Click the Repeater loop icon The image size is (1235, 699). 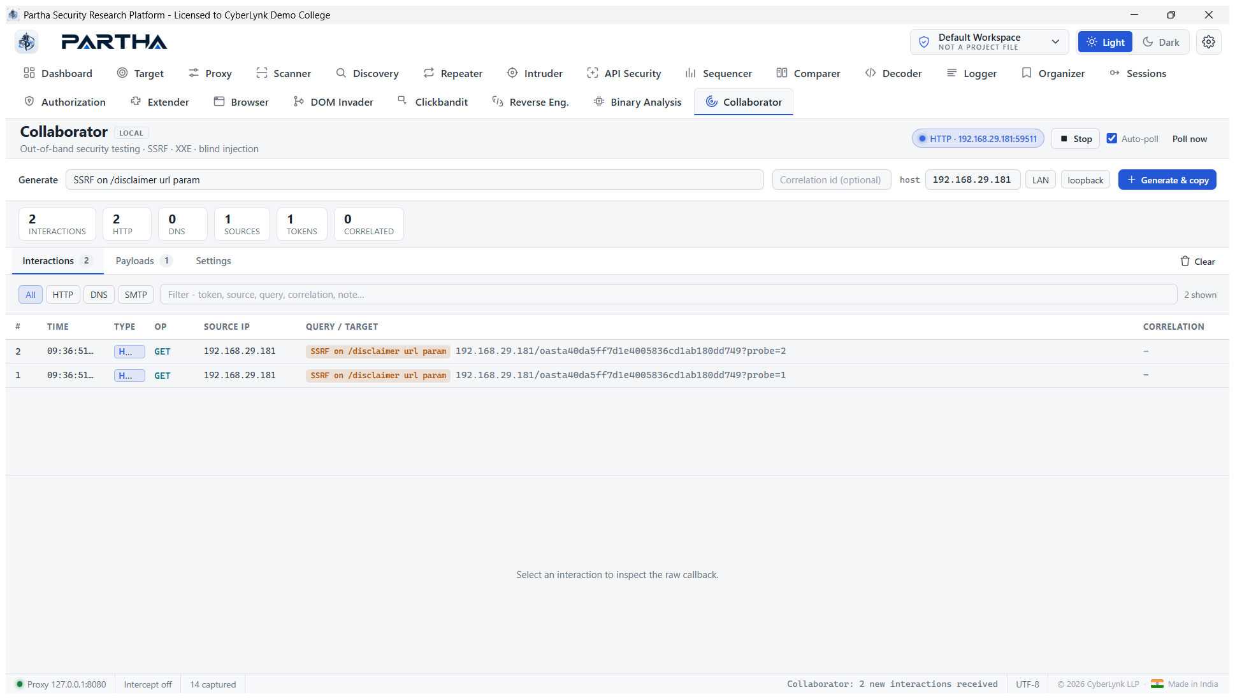[429, 73]
